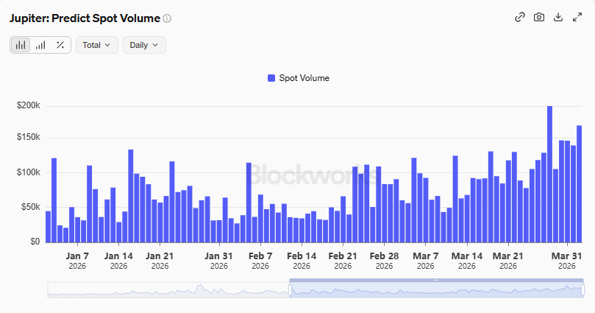Click the unselected area of the range navigator
Screen dimensions: 595x313
click(x=168, y=290)
